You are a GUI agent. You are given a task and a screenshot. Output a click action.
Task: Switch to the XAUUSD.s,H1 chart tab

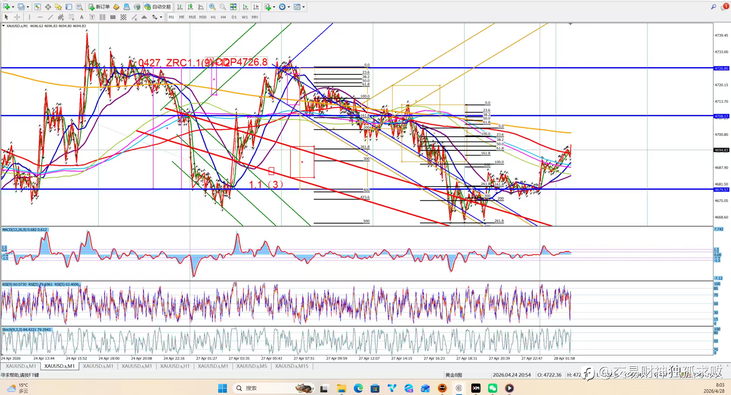pyautogui.click(x=175, y=366)
